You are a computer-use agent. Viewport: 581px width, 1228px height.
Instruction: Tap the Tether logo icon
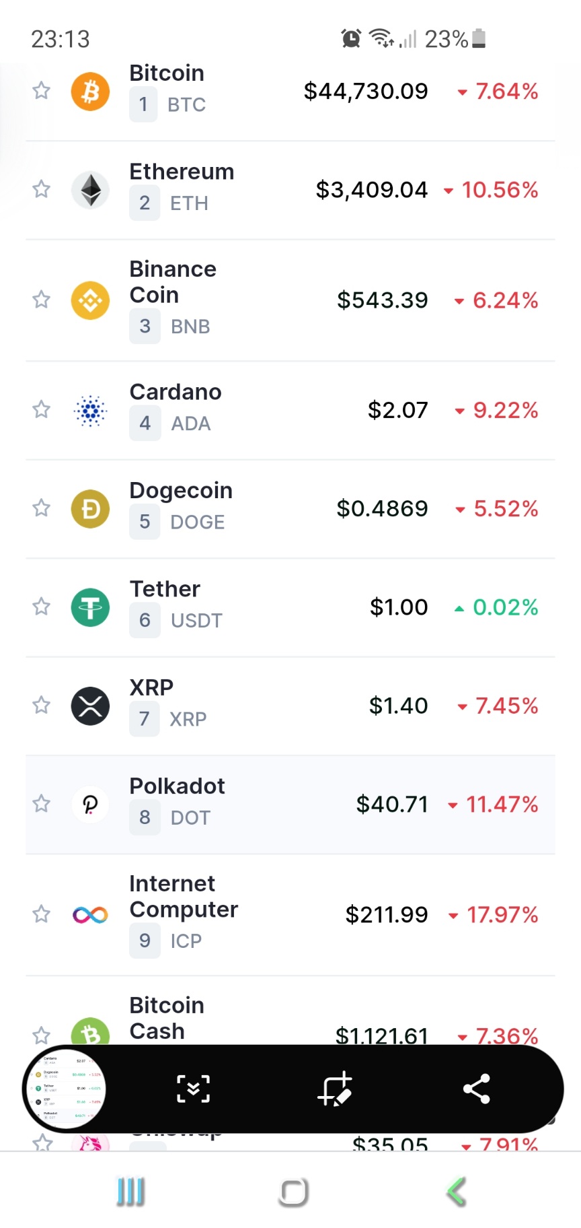click(x=90, y=607)
